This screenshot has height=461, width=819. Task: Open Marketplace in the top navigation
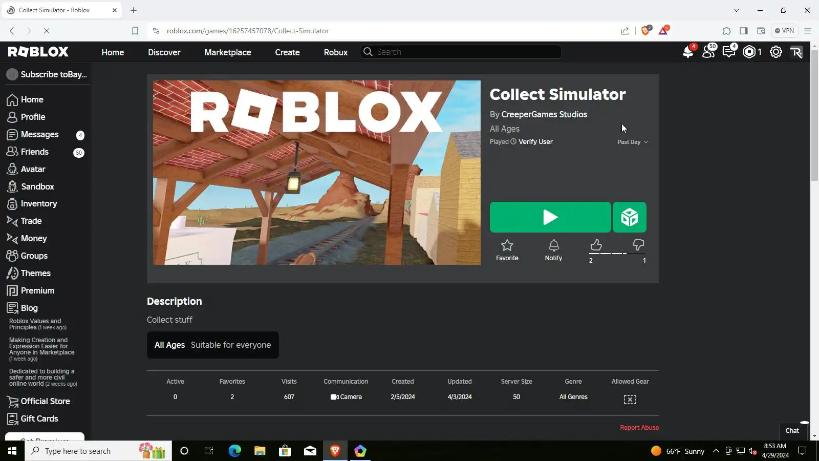tap(228, 52)
